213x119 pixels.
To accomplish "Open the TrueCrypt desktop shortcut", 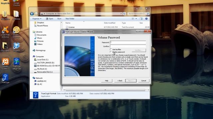I will coord(5,79).
